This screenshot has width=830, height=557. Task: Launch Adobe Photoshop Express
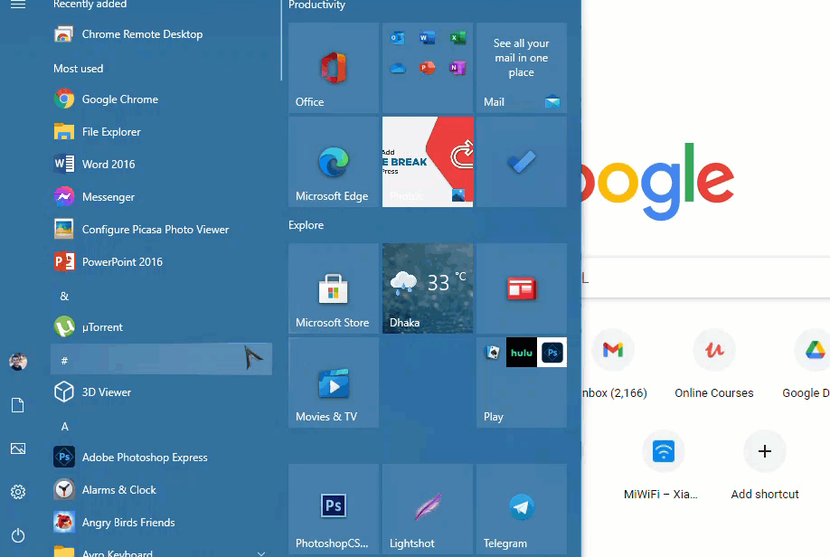point(162,458)
